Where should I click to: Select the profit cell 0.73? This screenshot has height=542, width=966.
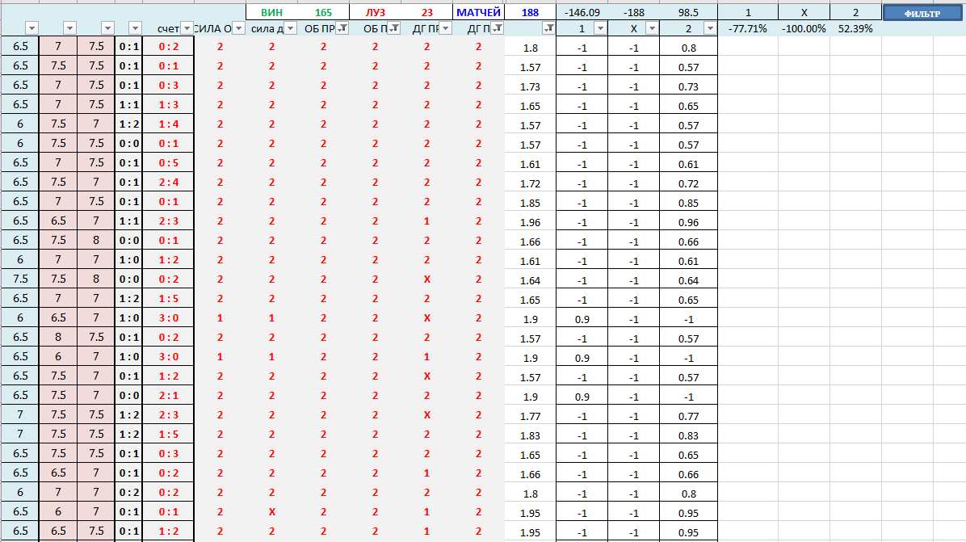pos(688,87)
